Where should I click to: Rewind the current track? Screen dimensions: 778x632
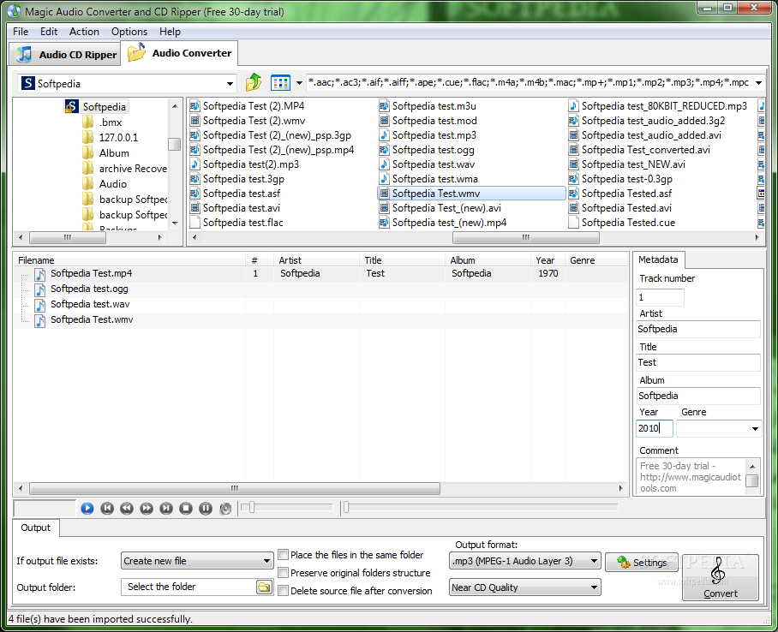pos(127,508)
